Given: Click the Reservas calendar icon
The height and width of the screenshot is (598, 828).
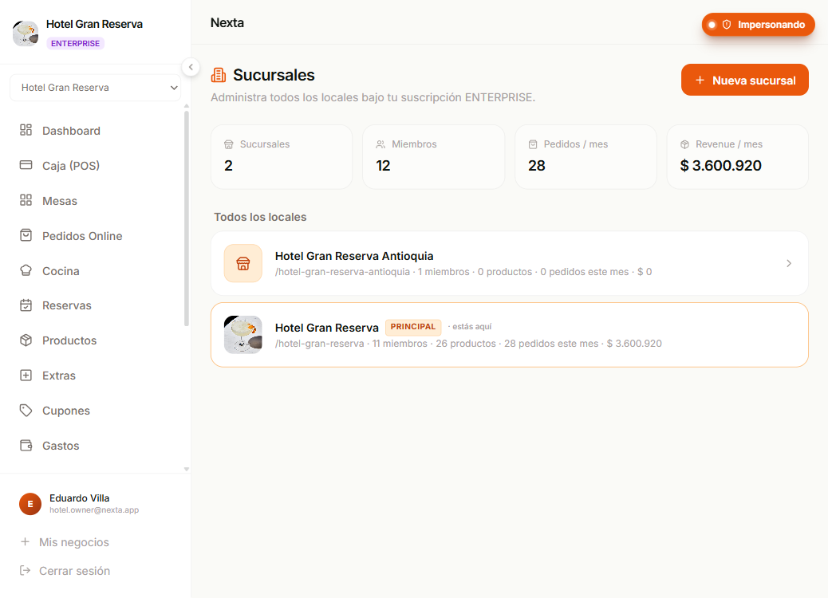Looking at the screenshot, I should point(26,305).
